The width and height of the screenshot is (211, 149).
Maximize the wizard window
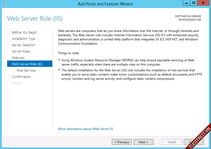click(x=194, y=3)
